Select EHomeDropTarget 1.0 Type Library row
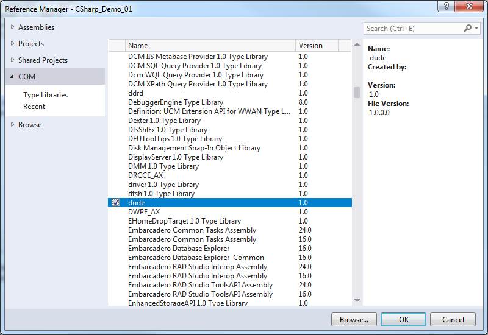This screenshot has width=488, height=335. (230, 221)
